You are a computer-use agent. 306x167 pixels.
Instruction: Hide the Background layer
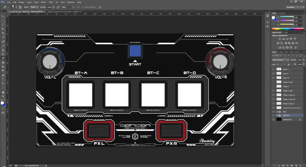pos(273,119)
